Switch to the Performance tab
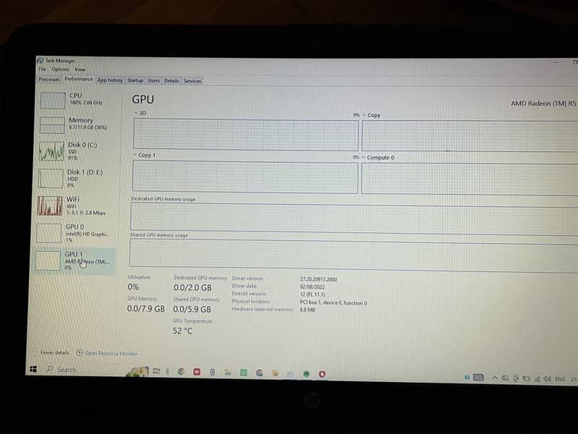The width and height of the screenshot is (578, 434). pos(79,79)
